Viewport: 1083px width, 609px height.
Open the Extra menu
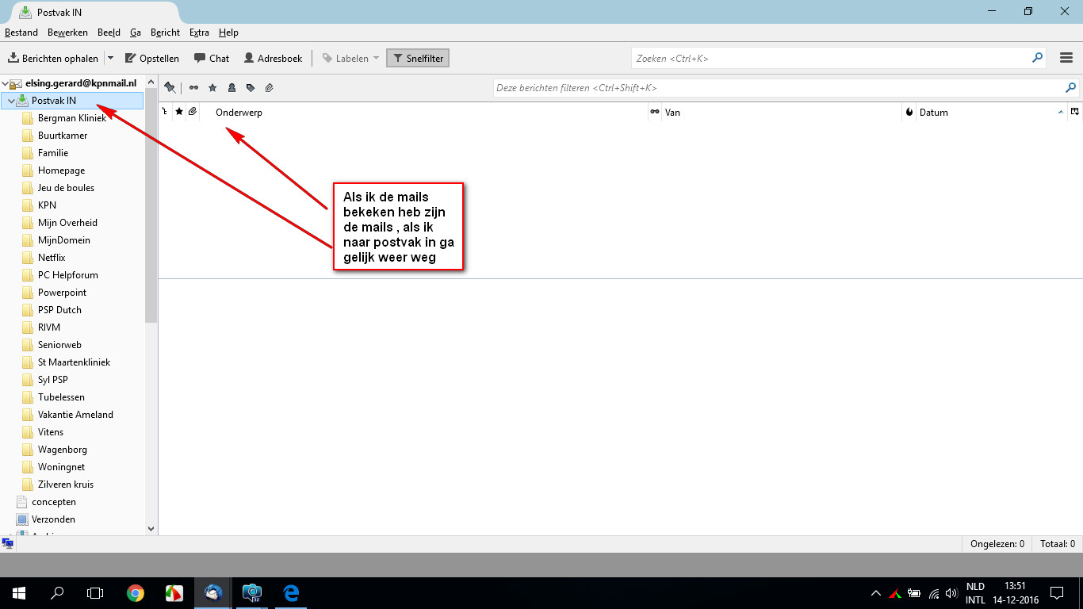click(199, 33)
